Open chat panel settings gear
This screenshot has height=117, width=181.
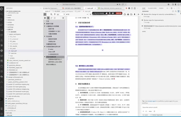[x=172, y=8]
